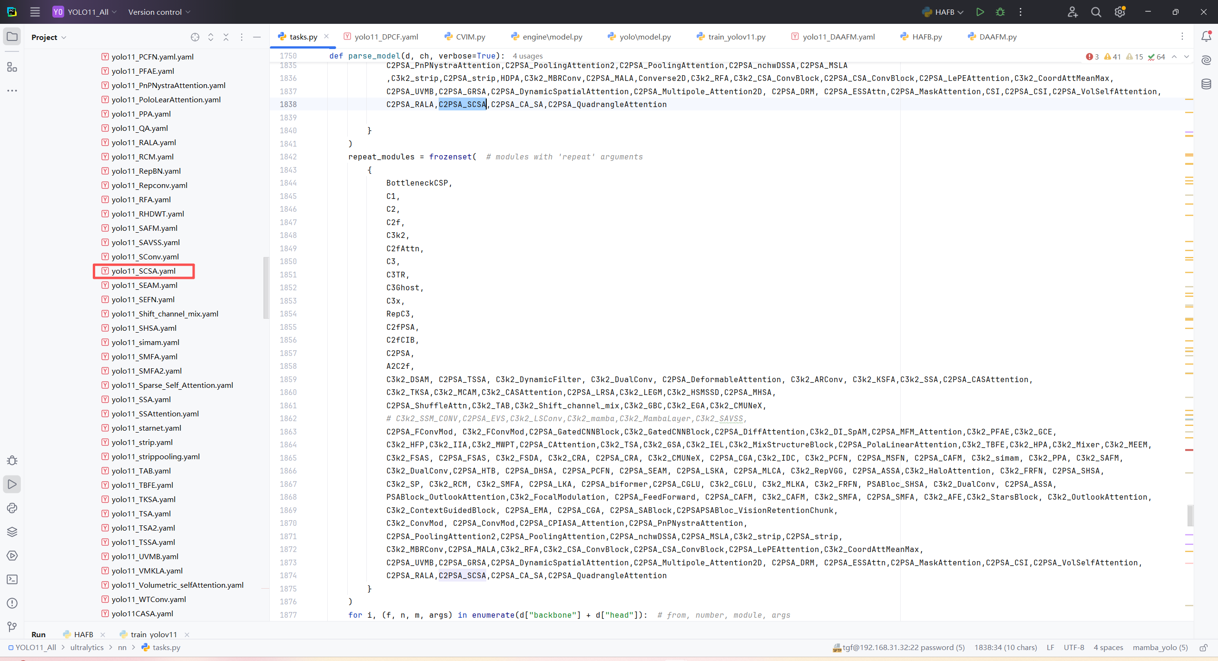Open Version control dropdown
The width and height of the screenshot is (1218, 661).
point(159,12)
